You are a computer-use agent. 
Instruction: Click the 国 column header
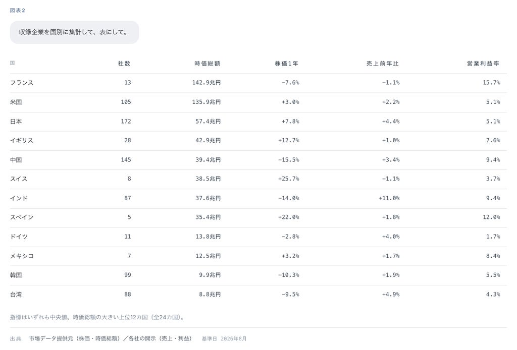(x=12, y=63)
